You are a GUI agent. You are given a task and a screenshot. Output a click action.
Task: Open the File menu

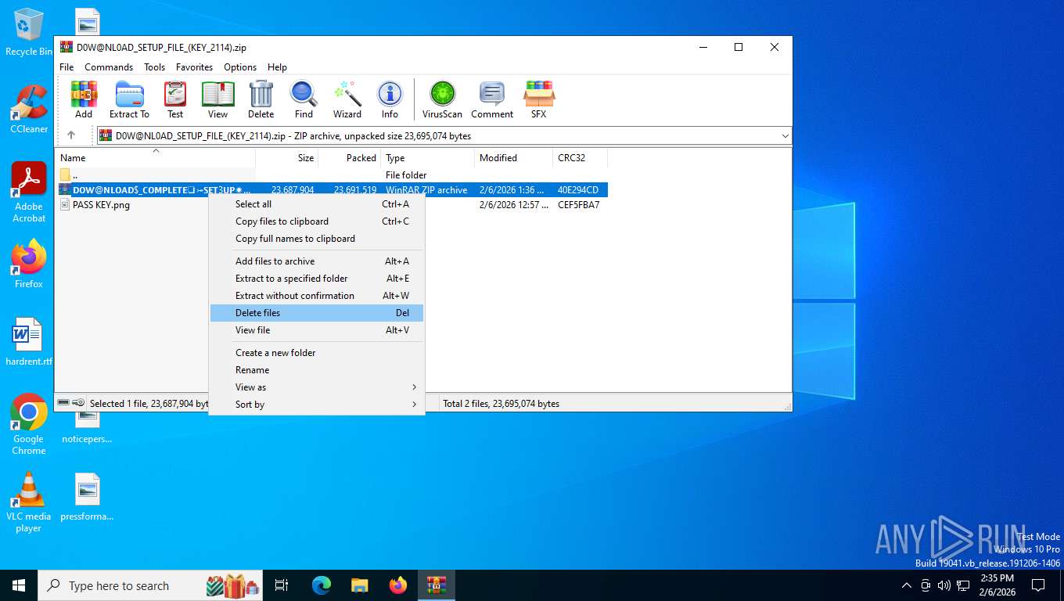66,67
